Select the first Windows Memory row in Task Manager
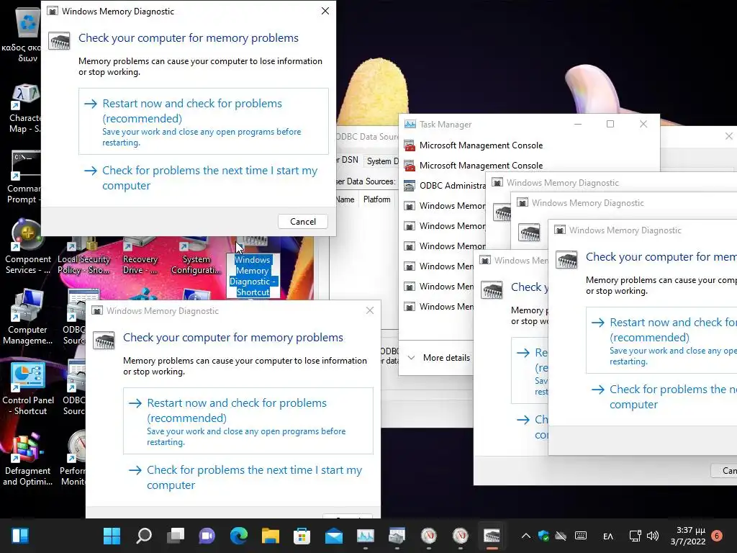 (443, 206)
